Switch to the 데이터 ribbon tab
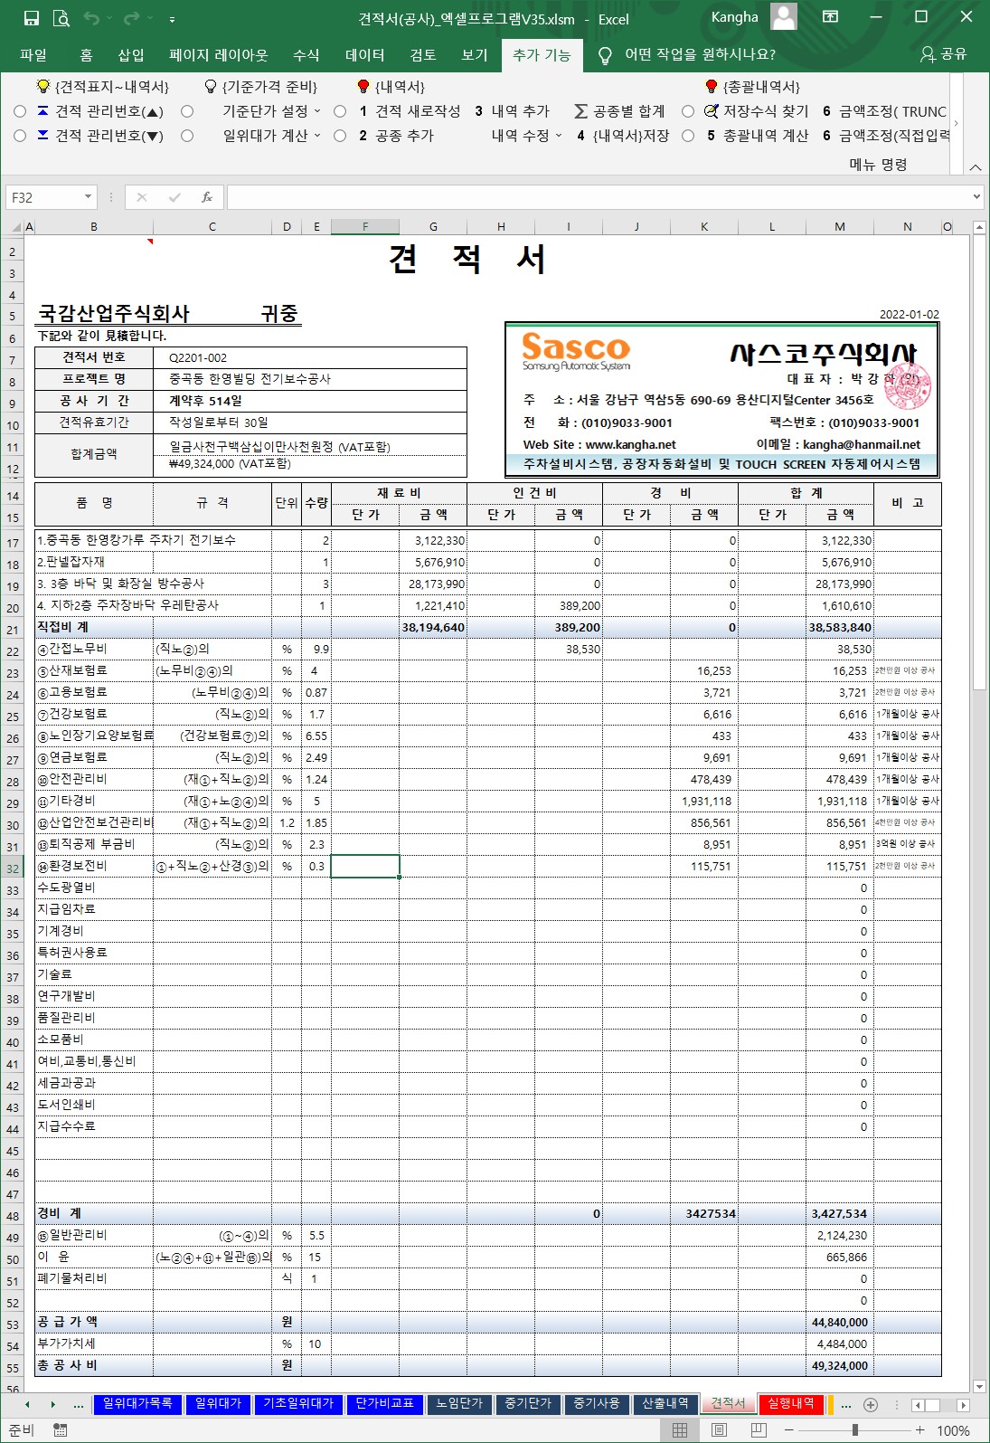Viewport: 990px width, 1443px height. point(365,55)
